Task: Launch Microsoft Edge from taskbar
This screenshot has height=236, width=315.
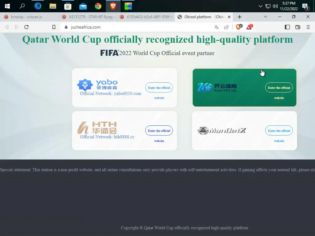Action: click(38, 6)
